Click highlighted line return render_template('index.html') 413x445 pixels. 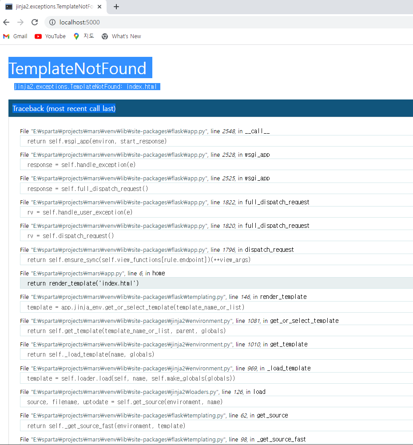[x=216, y=283]
